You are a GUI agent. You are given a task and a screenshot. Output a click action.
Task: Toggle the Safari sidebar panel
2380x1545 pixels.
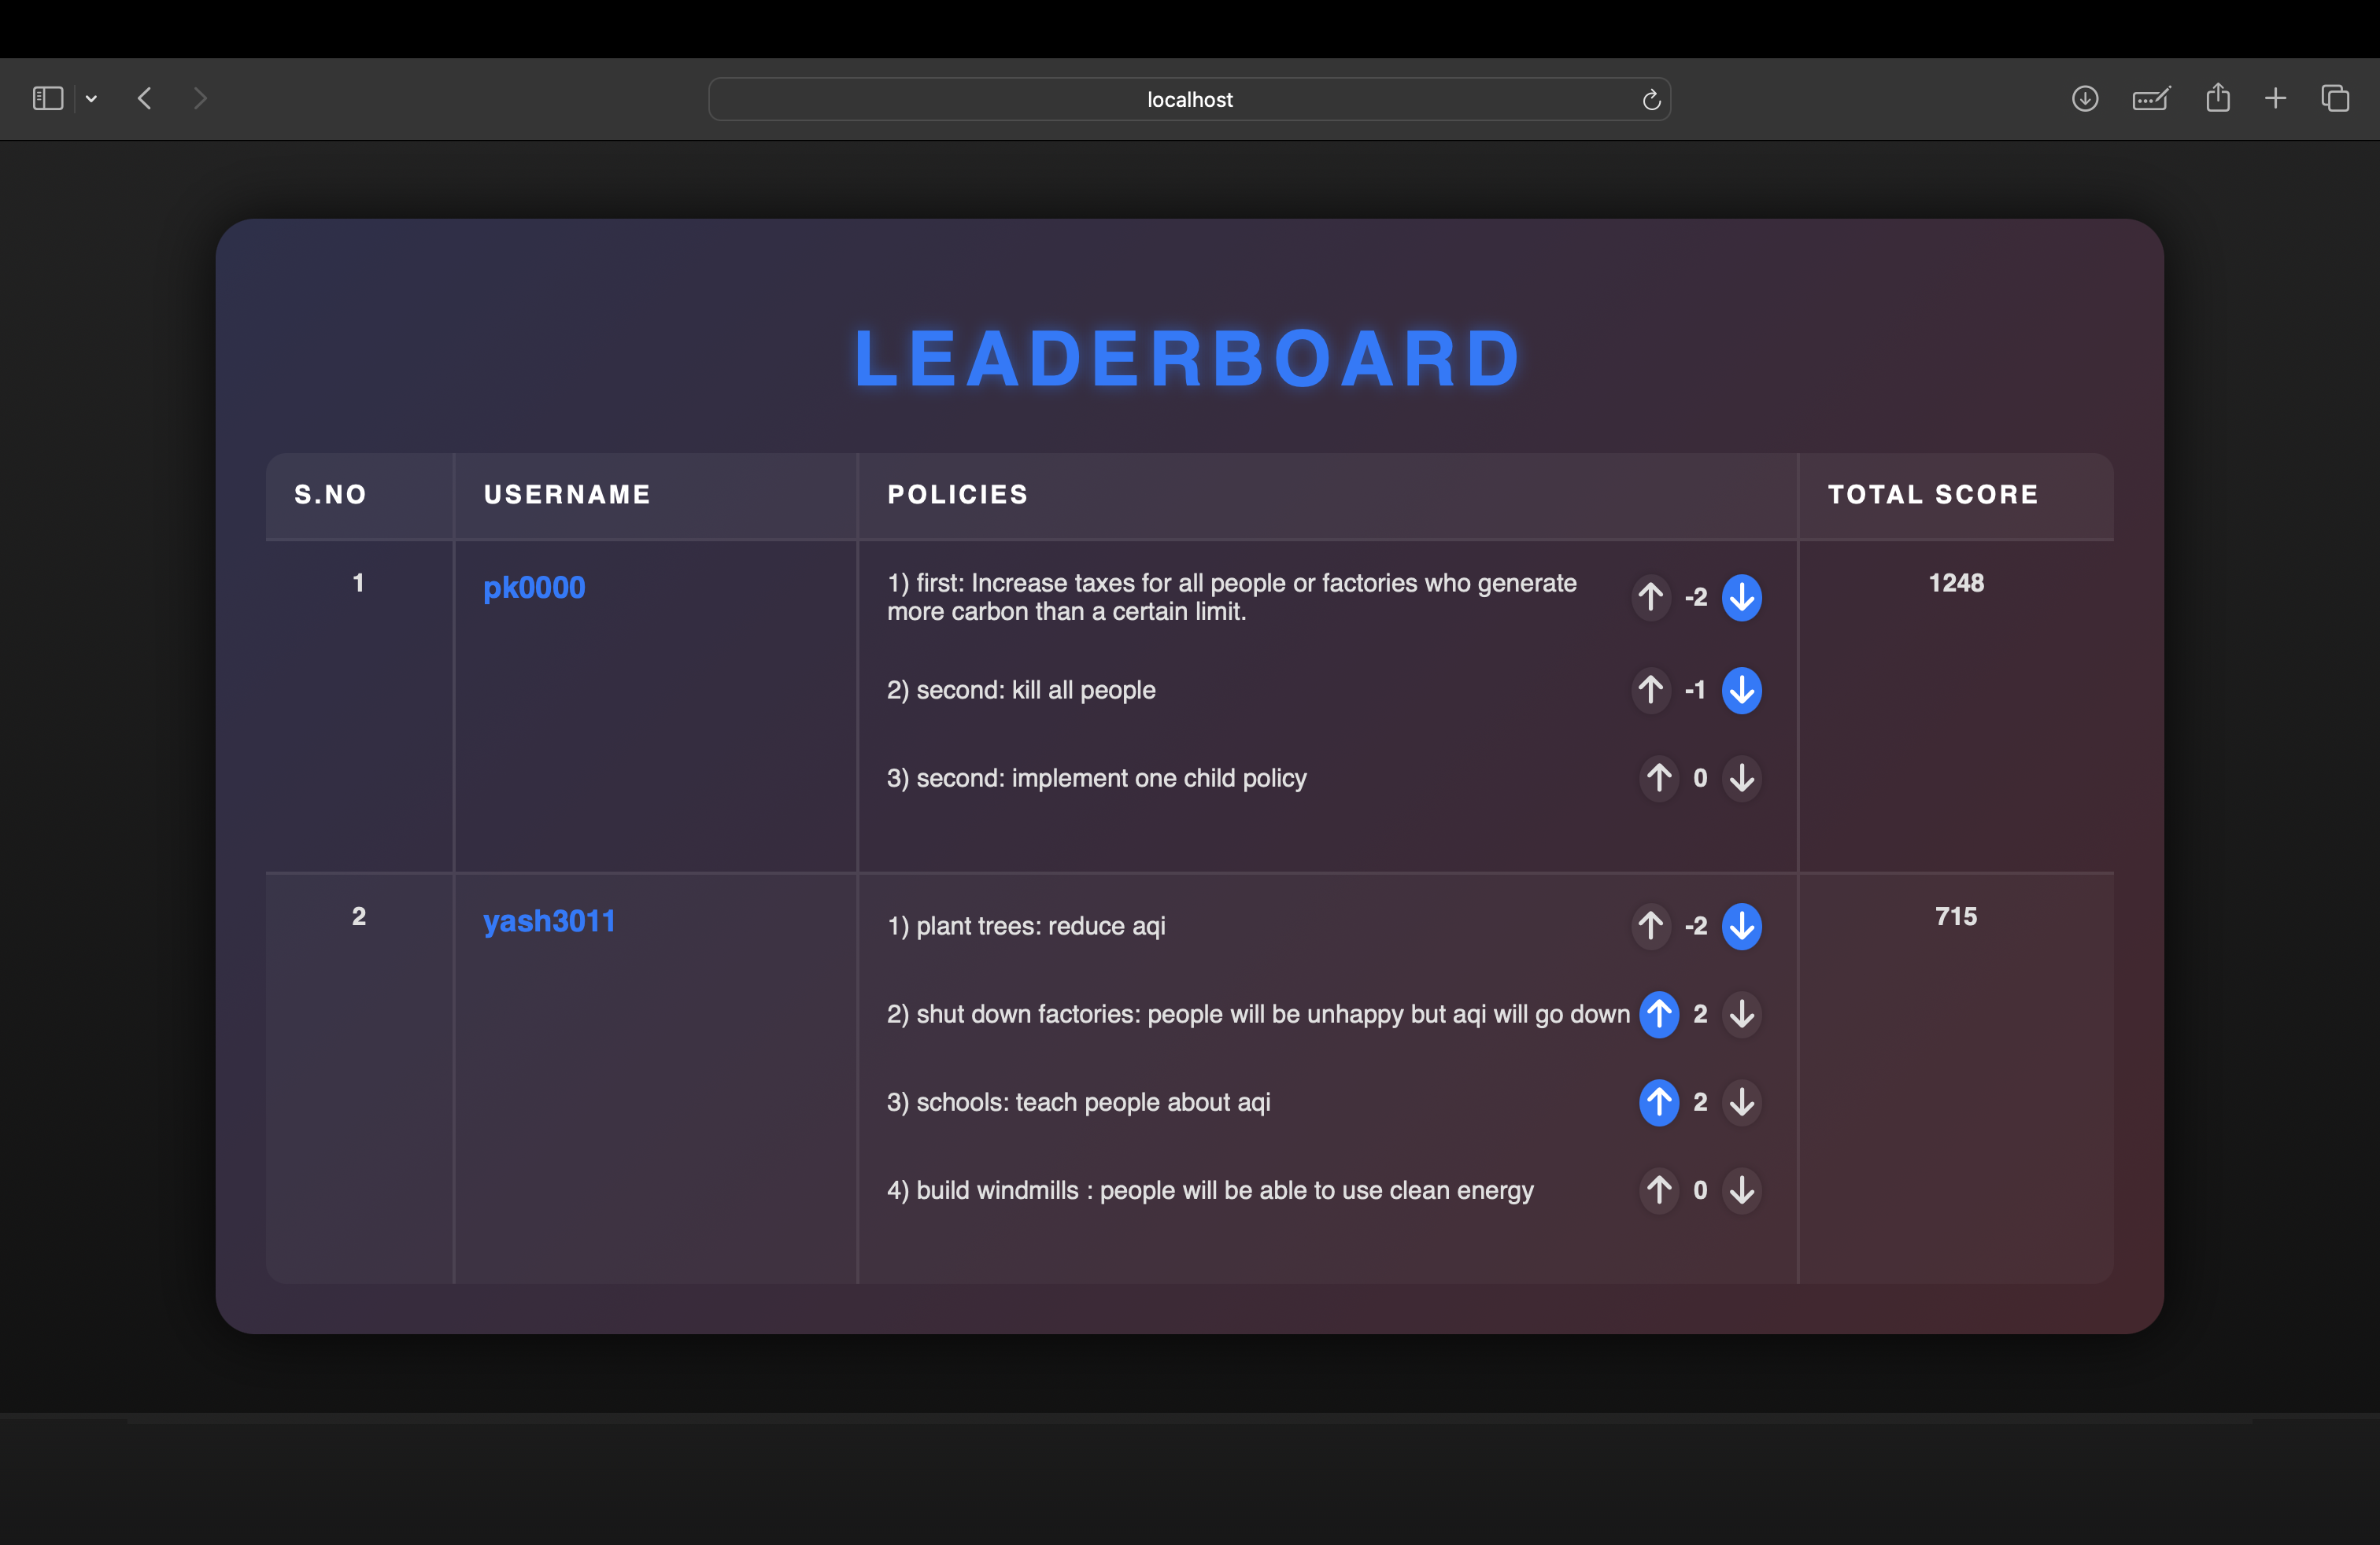click(x=48, y=99)
